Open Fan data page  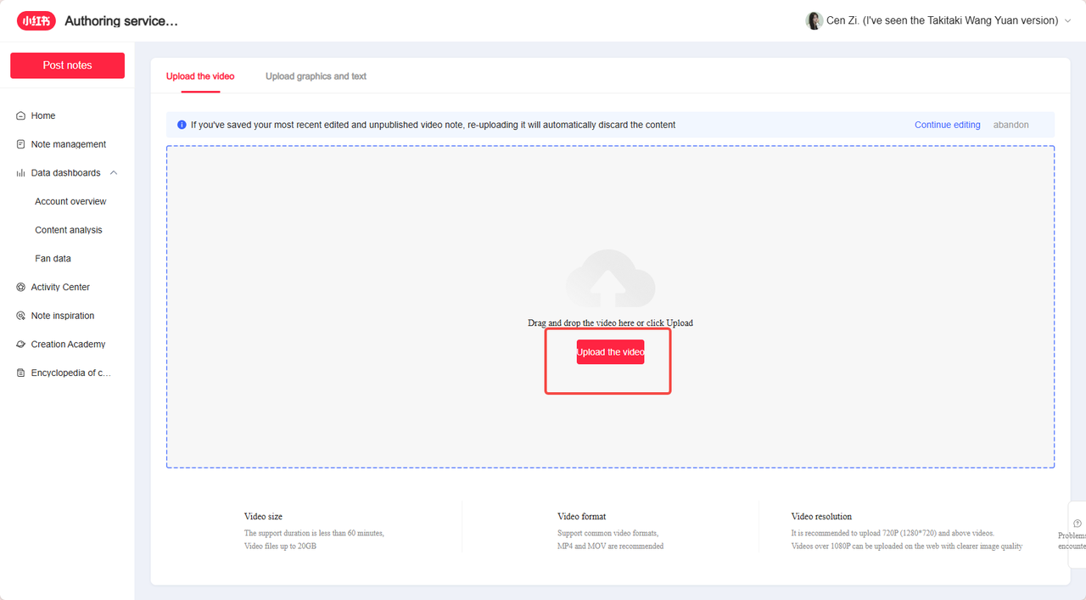click(x=53, y=258)
